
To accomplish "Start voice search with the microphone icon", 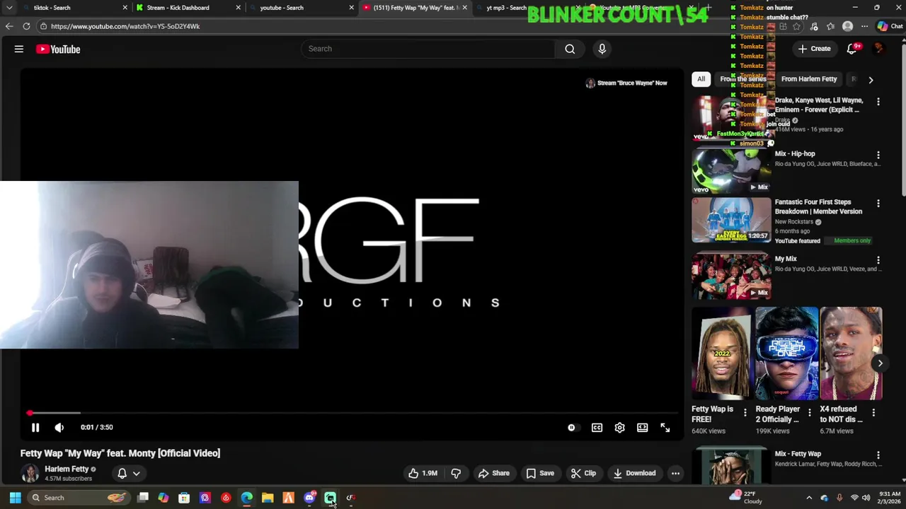I will (x=602, y=49).
